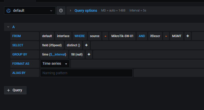Add a WHERE condition with plus icon

188,36
